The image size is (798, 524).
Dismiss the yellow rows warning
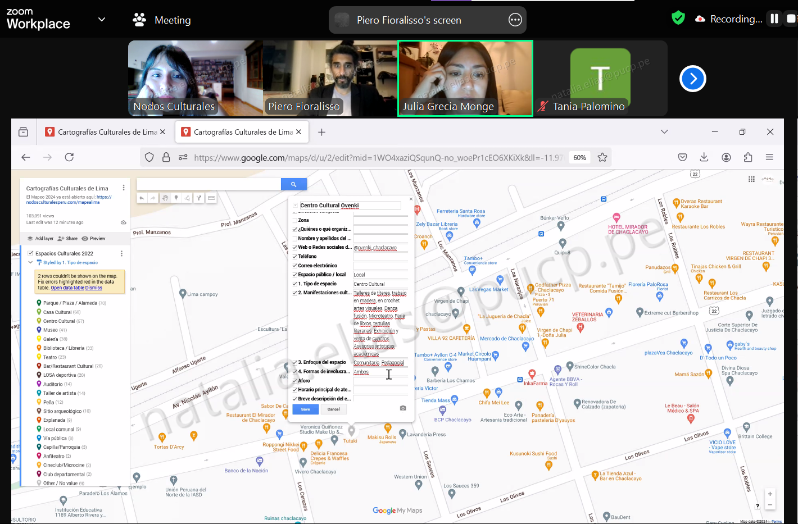(94, 288)
